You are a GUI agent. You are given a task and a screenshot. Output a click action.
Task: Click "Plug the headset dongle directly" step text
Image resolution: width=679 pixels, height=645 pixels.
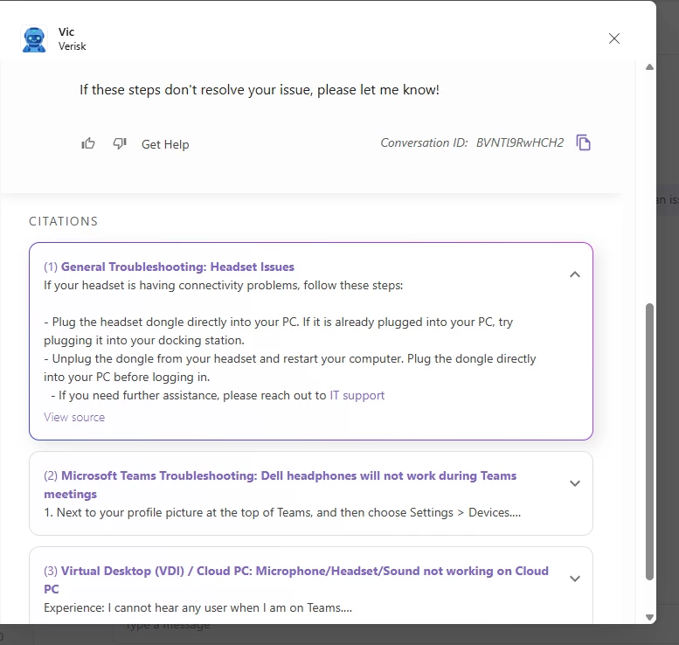point(278,331)
